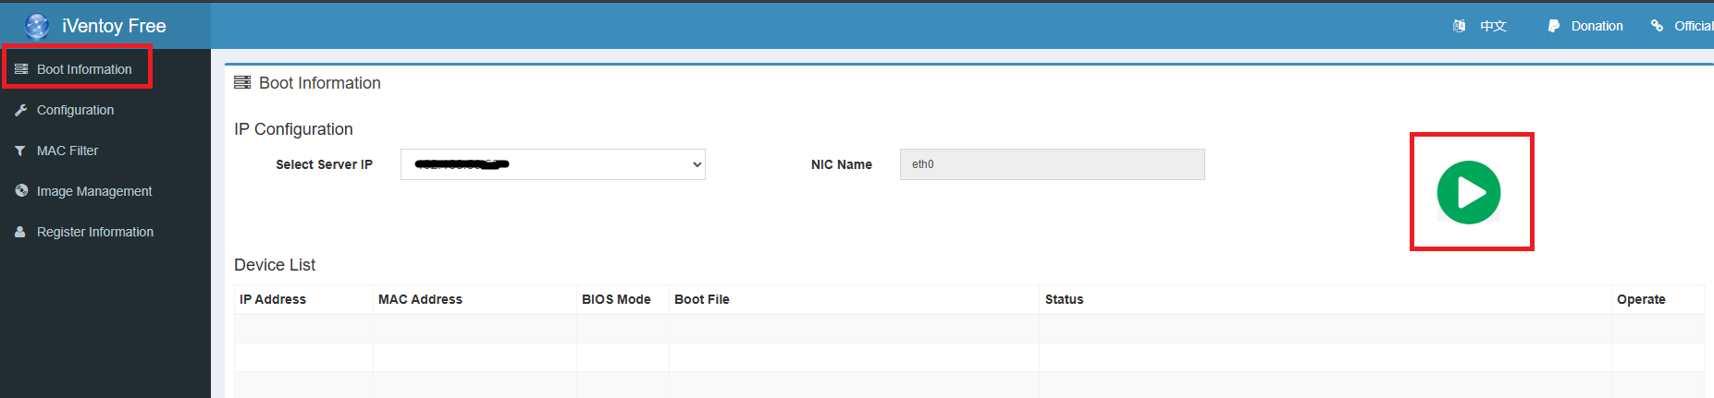This screenshot has height=398, width=1714.
Task: Click the Donation PayPal icon
Action: tap(1553, 26)
